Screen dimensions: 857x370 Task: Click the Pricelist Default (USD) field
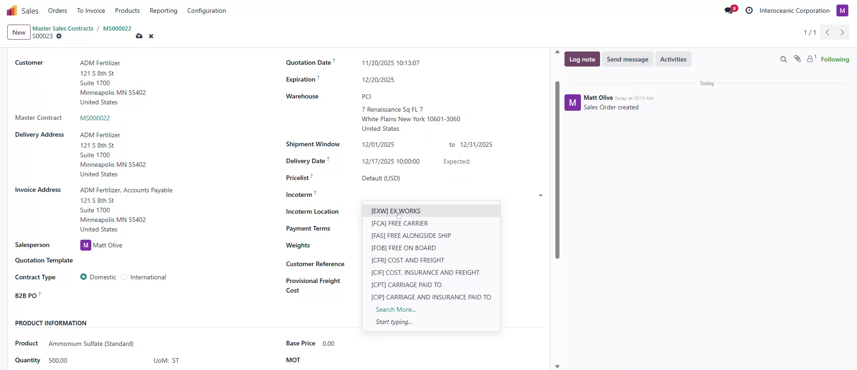(x=452, y=178)
